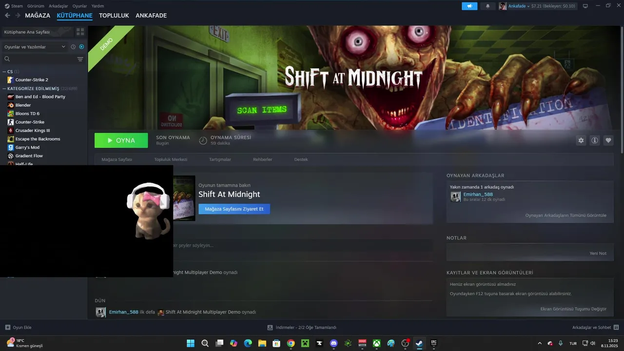
Task: Click the Garry's Mod icon in list
Action: 11,147
